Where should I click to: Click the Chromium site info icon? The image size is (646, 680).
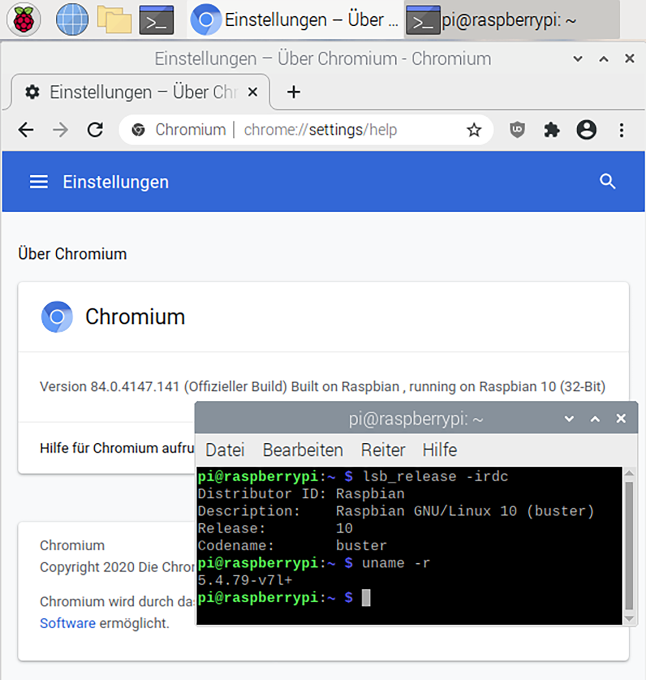[x=138, y=130]
